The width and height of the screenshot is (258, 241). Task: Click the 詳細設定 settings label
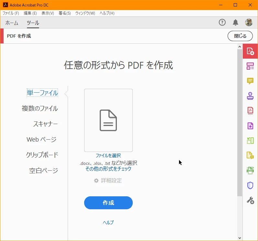click(111, 180)
